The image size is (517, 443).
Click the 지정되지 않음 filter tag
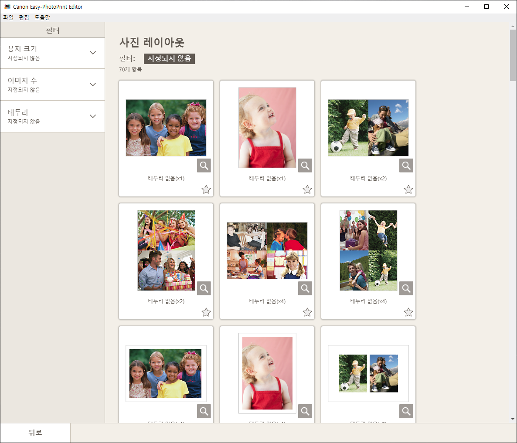click(169, 59)
